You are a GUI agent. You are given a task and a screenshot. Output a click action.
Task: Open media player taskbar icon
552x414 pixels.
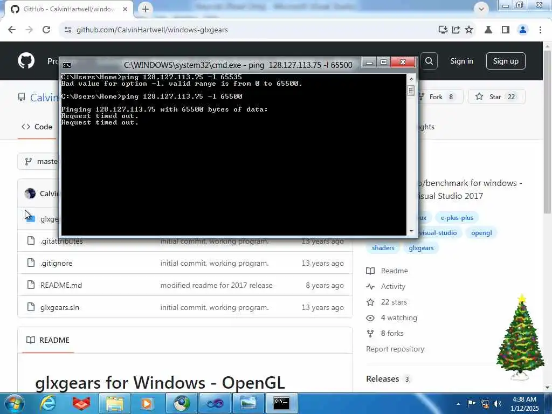click(147, 403)
